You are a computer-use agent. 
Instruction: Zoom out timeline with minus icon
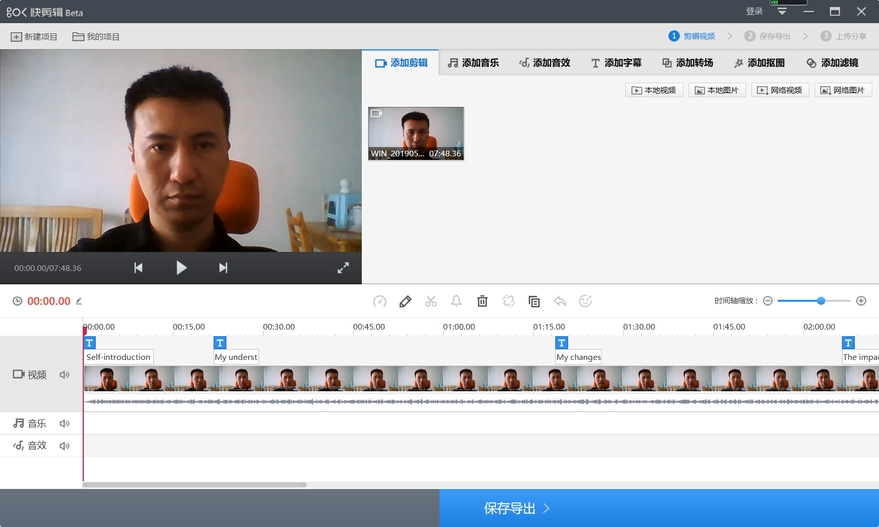[768, 301]
